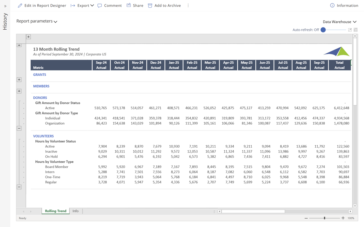Click the One-Time row label
The height and width of the screenshot is (227, 364).
pos(53,177)
